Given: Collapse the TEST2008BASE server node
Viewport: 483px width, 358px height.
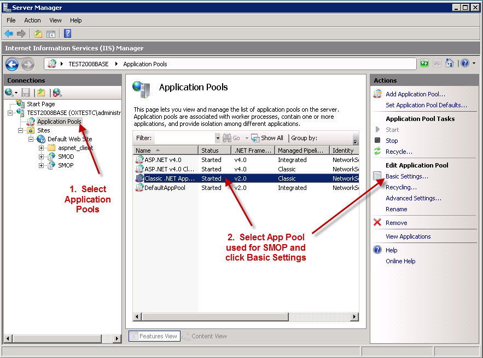Looking at the screenshot, I should tap(10, 113).
